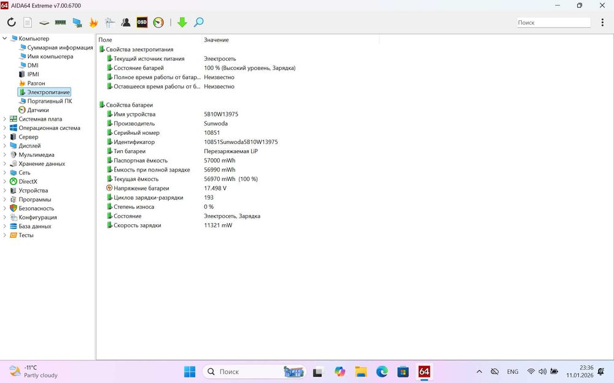Screen dimensions: 614x383
Task: Open Copilot from the taskbar
Action: (x=340, y=372)
